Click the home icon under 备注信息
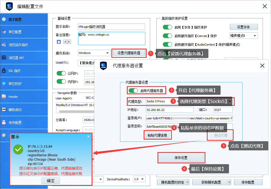271x189 pixels. tap(59, 42)
